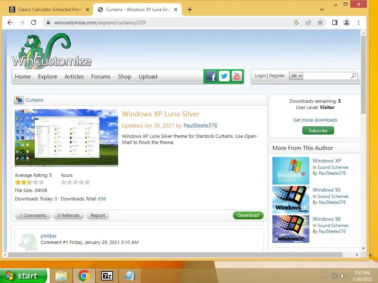Screen dimensions: 378x283
Task: Open a new tab with the plus icon
Action: pos(190,10)
